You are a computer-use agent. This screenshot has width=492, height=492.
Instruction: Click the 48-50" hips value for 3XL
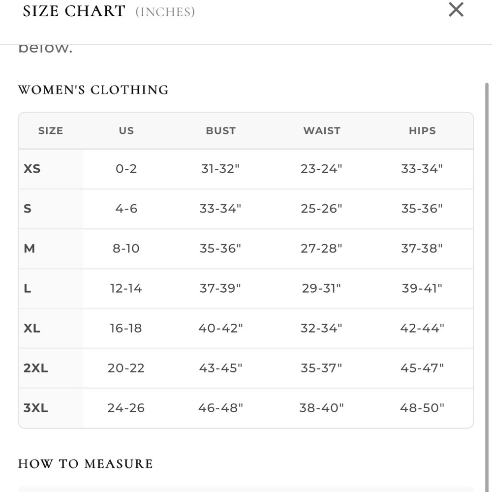pyautogui.click(x=422, y=408)
